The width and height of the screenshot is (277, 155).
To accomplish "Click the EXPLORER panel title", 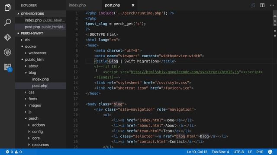I will click(29, 6).
